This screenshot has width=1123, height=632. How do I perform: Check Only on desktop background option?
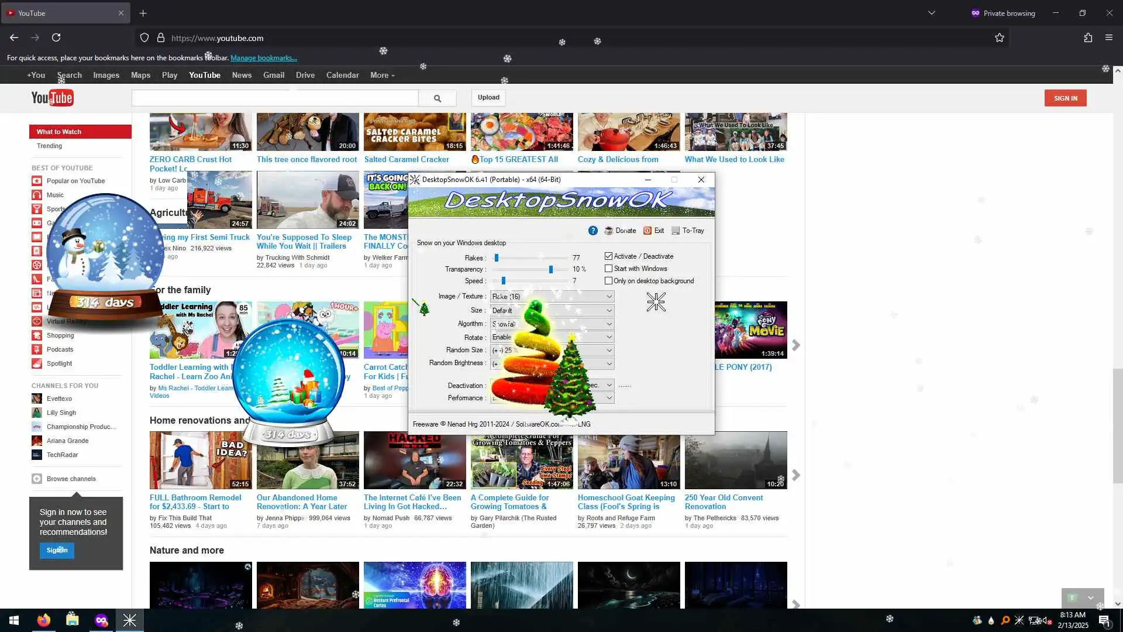point(608,281)
